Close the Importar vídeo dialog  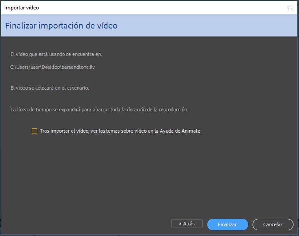coord(290,8)
